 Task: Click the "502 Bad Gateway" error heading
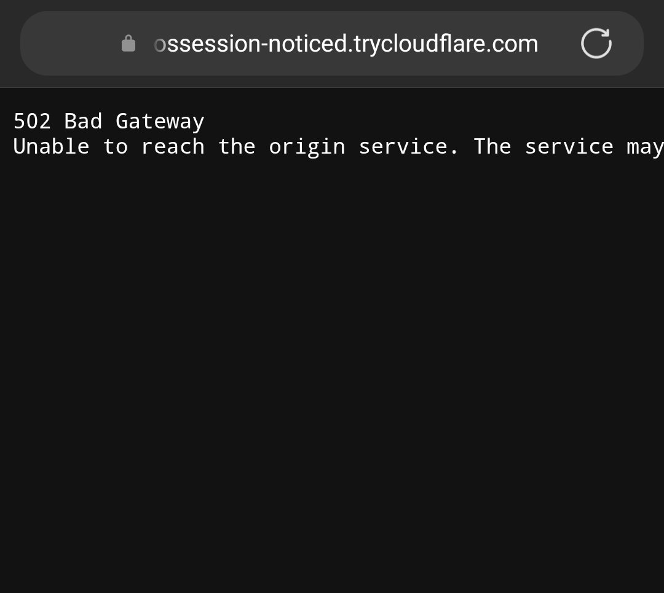(x=108, y=121)
